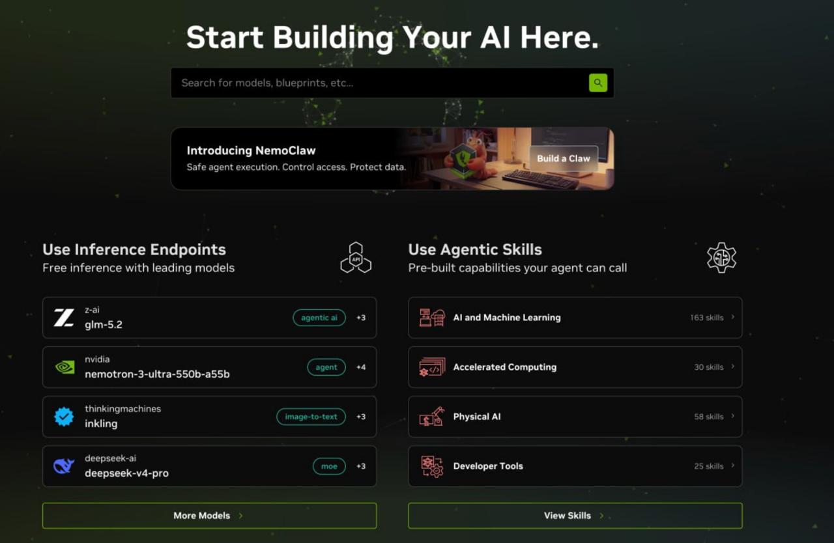Click the NVIDIA logo on the nemotron row
This screenshot has width=834, height=543.
64,367
